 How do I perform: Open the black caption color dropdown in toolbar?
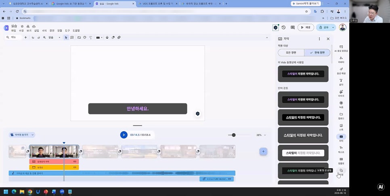(99, 37)
